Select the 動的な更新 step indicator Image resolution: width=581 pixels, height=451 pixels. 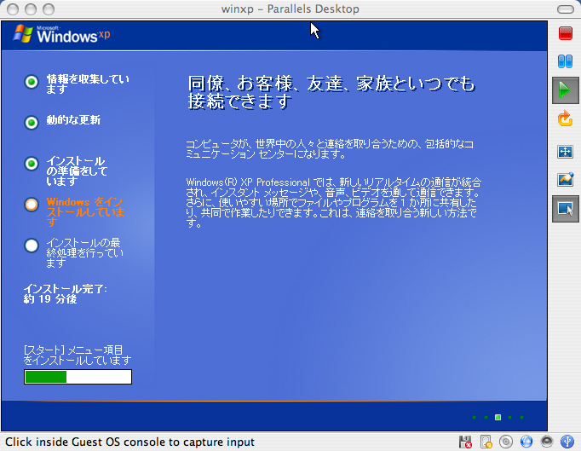coord(32,122)
